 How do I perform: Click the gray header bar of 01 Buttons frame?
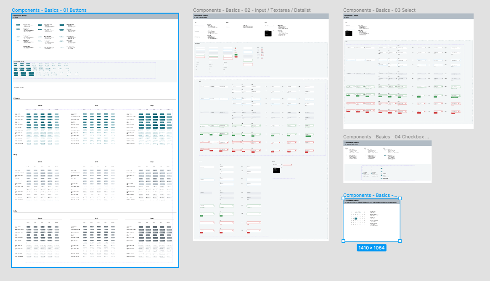pyautogui.click(x=95, y=16)
